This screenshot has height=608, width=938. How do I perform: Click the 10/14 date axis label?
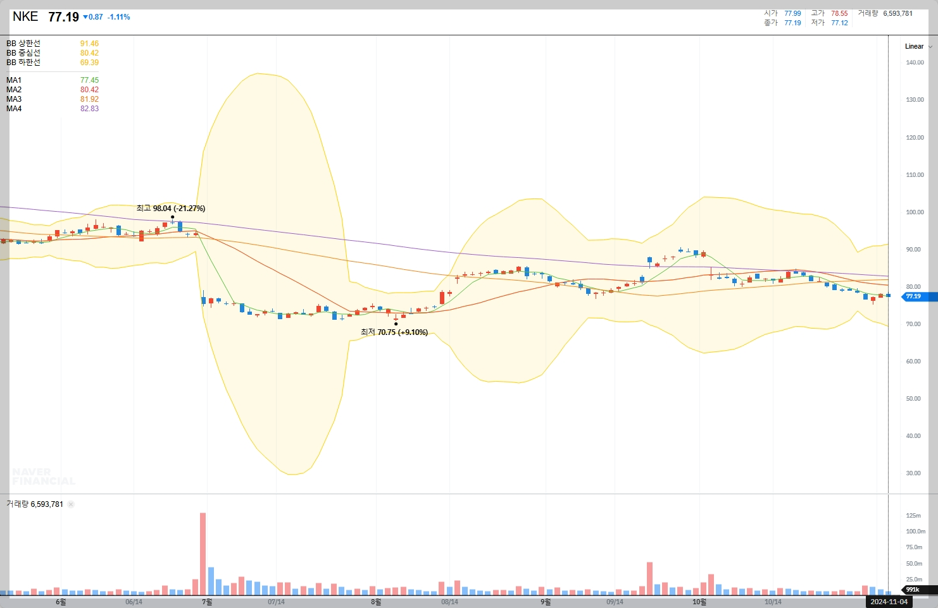click(773, 602)
